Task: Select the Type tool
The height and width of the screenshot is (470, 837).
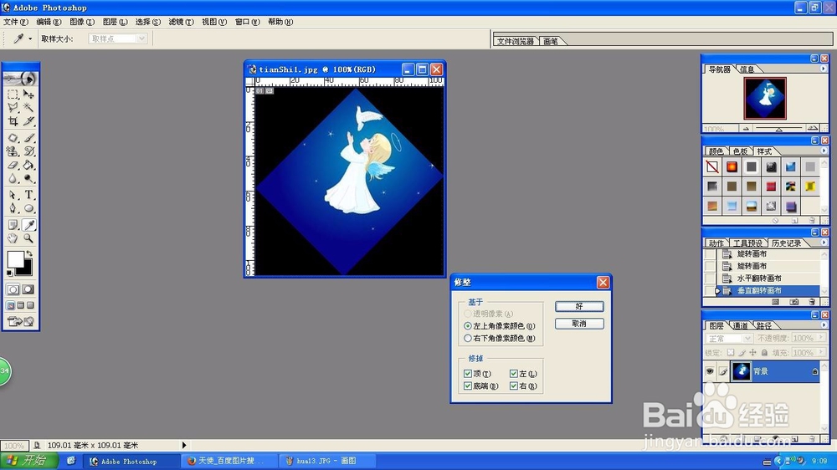Action: 28,195
